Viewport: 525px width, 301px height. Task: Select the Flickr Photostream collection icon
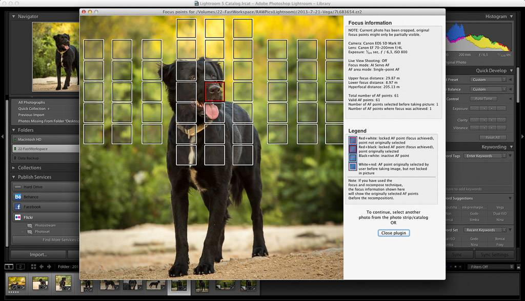[30, 225]
